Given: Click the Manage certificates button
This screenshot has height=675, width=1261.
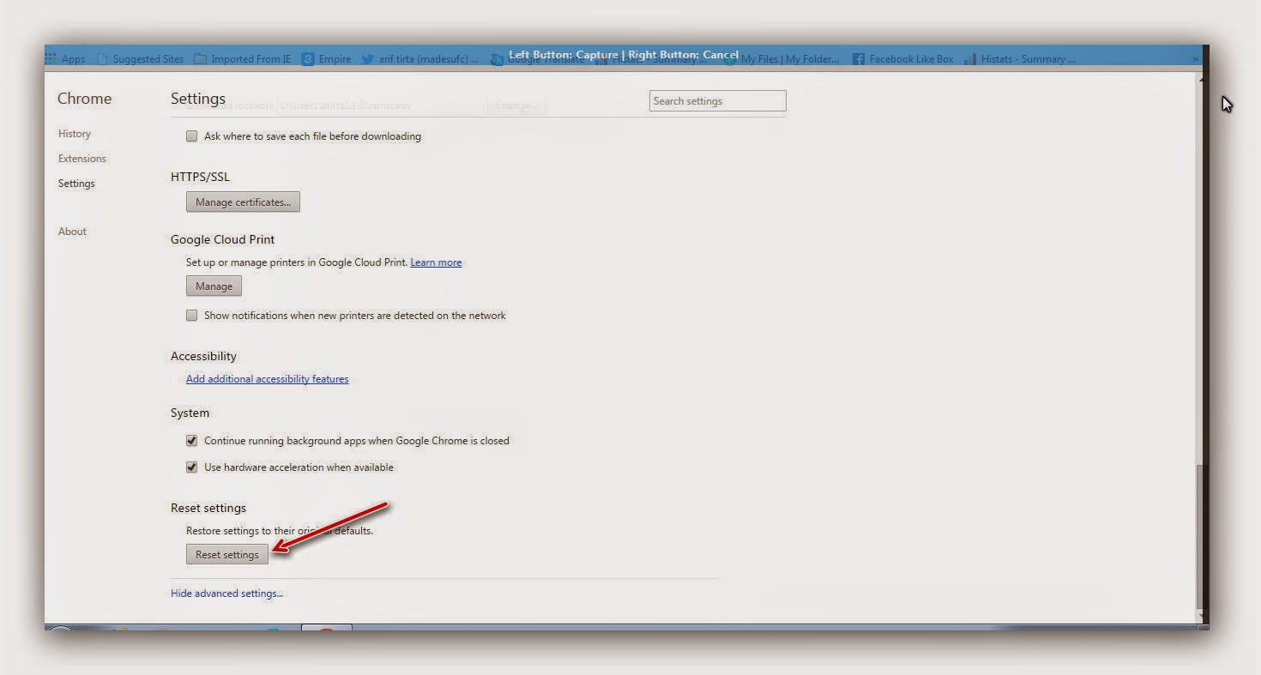Looking at the screenshot, I should click(243, 202).
